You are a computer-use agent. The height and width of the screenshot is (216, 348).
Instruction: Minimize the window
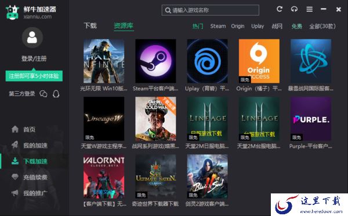click(324, 9)
